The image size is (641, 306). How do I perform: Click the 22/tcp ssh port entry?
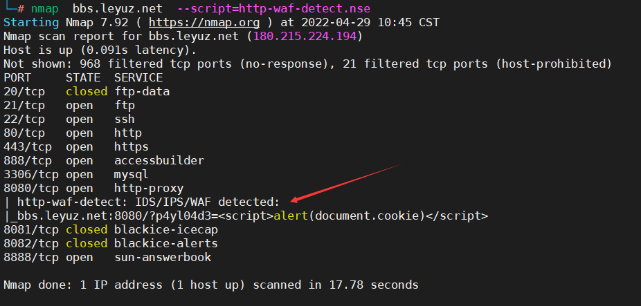[x=69, y=119]
